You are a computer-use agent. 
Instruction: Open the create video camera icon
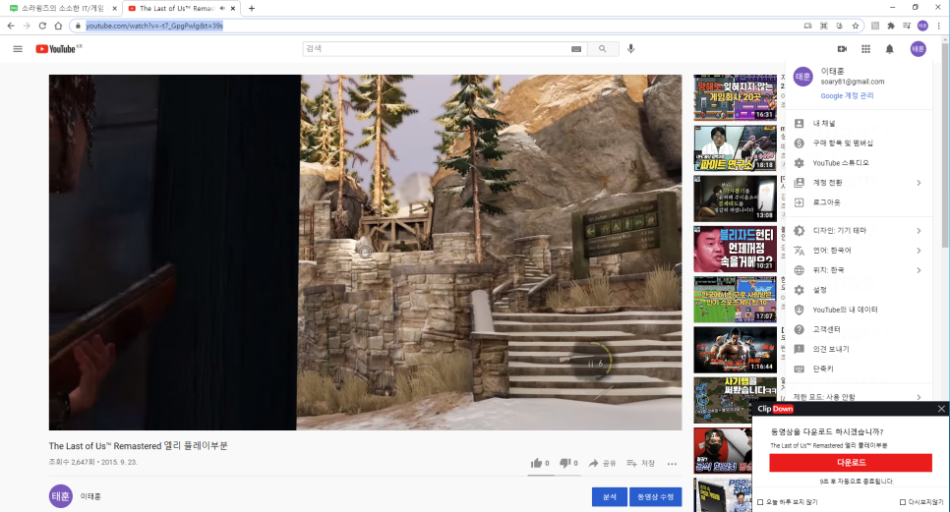[842, 49]
